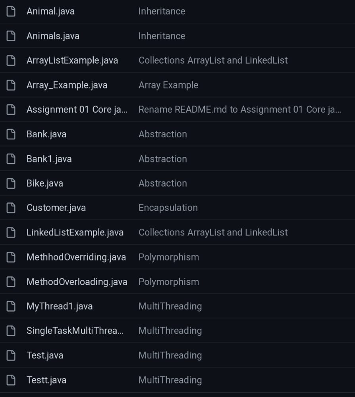Open the Animals.java file

(x=53, y=36)
